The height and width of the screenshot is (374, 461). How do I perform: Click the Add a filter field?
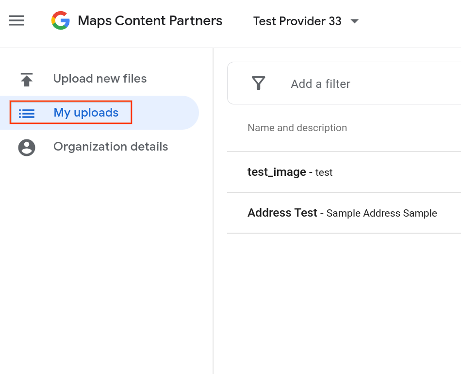[320, 84]
